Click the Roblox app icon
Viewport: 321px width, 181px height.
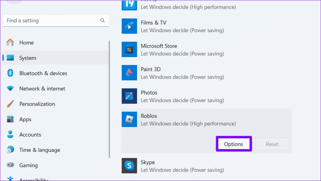pyautogui.click(x=129, y=120)
